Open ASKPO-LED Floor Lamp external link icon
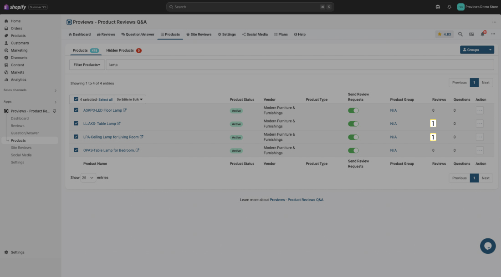 coord(125,110)
